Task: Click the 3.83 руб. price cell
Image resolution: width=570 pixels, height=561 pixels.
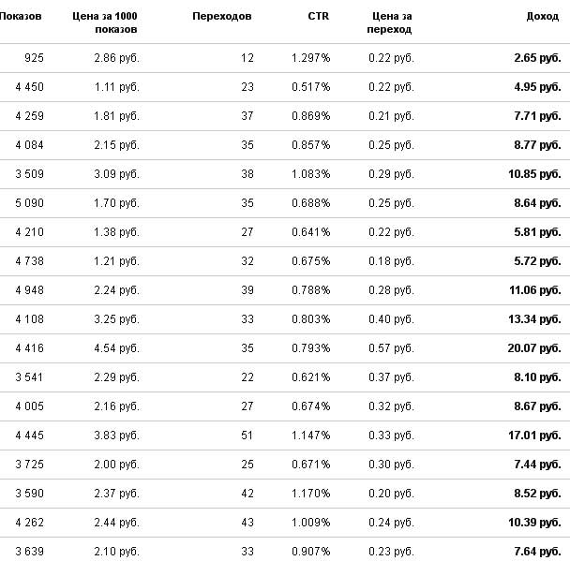Action: (x=116, y=436)
